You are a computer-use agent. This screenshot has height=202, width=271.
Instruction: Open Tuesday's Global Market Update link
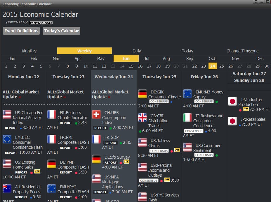65,94
